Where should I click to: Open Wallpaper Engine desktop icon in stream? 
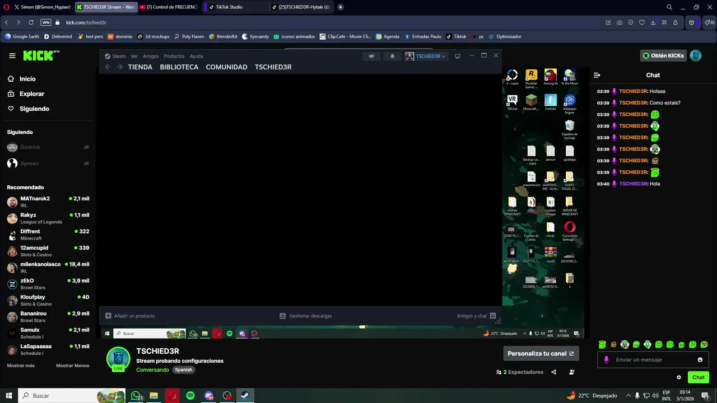point(570,103)
